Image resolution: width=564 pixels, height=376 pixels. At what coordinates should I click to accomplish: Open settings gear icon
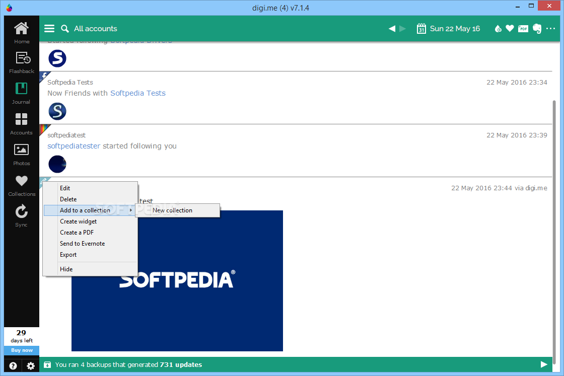click(31, 366)
